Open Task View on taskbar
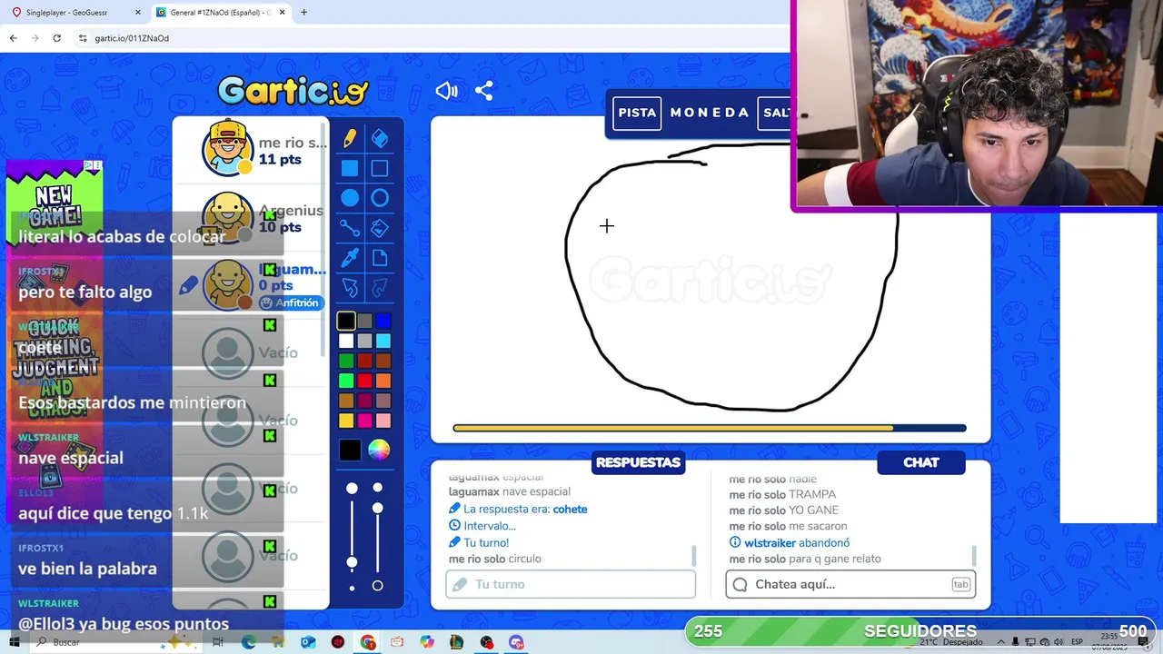 tap(218, 642)
